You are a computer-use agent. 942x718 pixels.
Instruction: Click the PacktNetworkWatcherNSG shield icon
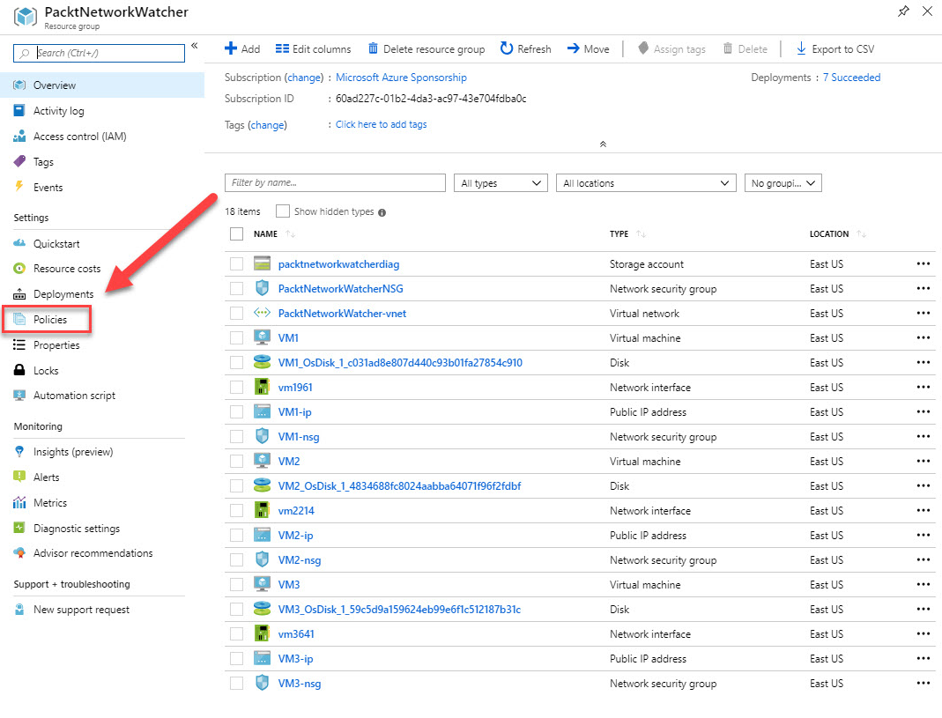coord(262,288)
